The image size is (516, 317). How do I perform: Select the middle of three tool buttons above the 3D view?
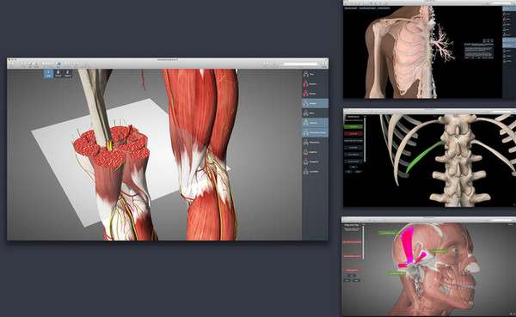pyautogui.click(x=58, y=74)
